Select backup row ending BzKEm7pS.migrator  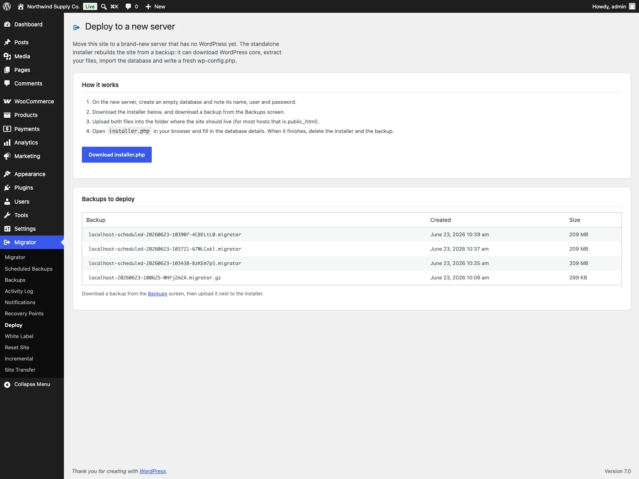tap(352, 263)
